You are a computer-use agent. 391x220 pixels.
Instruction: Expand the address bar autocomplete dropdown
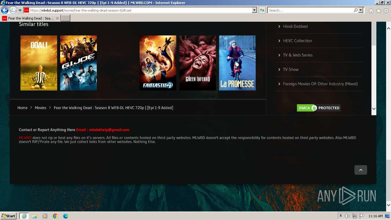[x=254, y=10]
